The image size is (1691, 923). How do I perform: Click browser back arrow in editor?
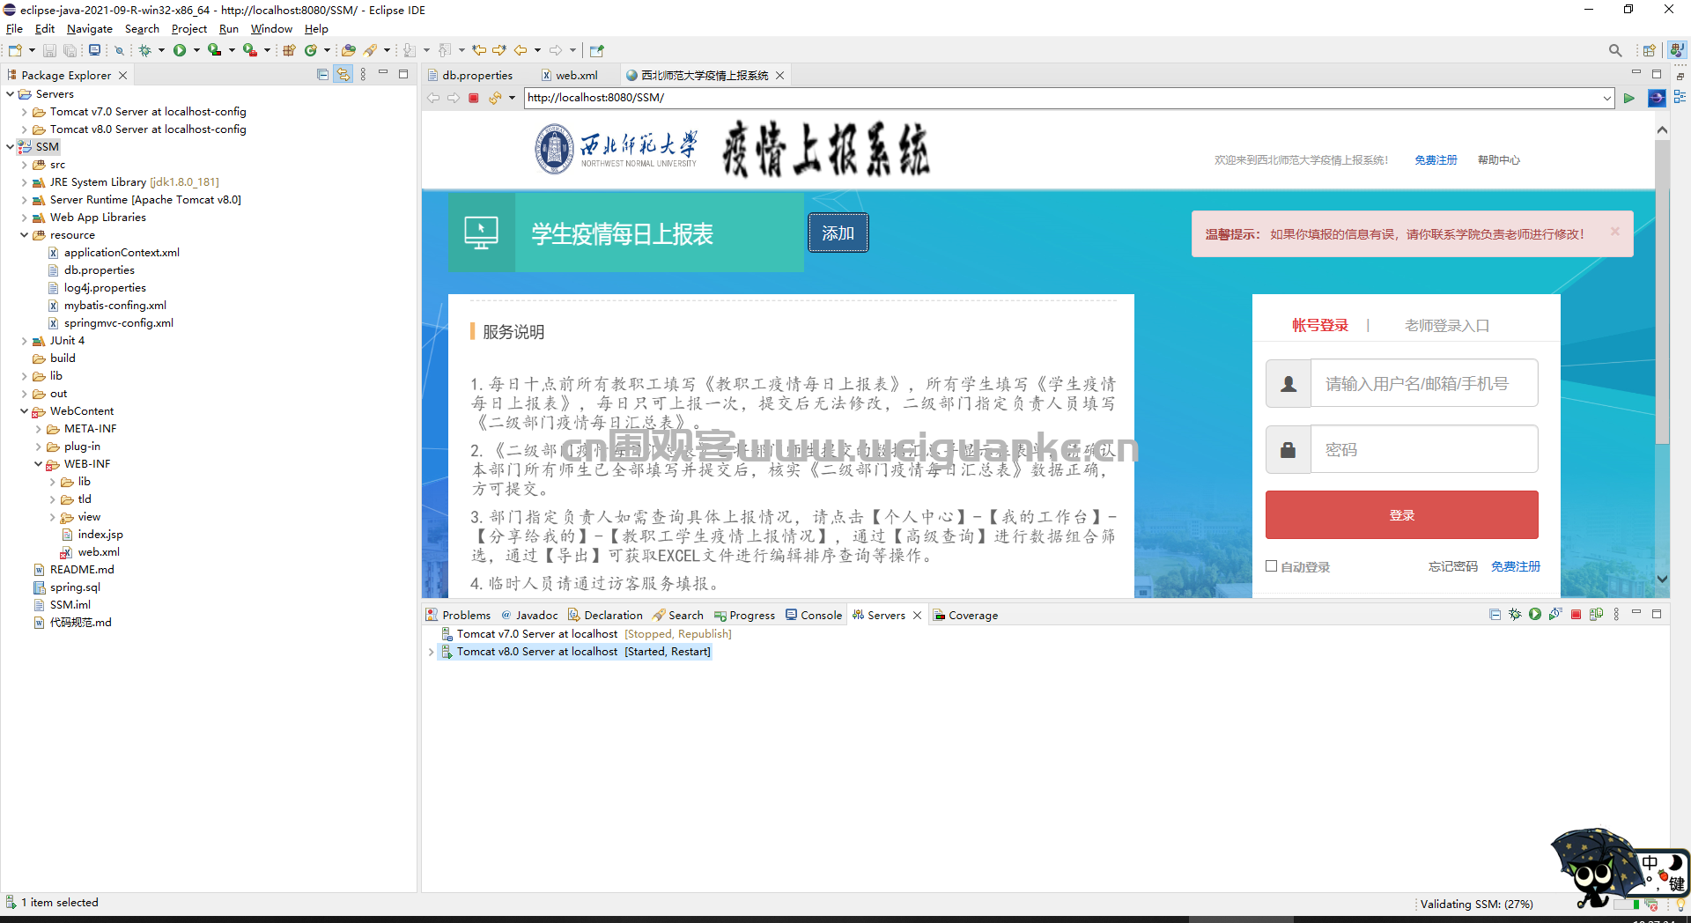tap(433, 98)
